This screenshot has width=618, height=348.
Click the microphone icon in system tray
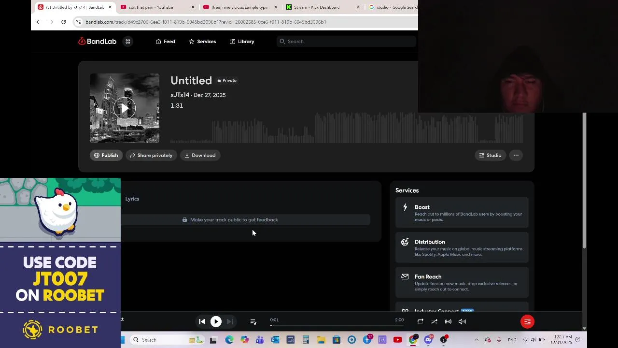point(499,340)
